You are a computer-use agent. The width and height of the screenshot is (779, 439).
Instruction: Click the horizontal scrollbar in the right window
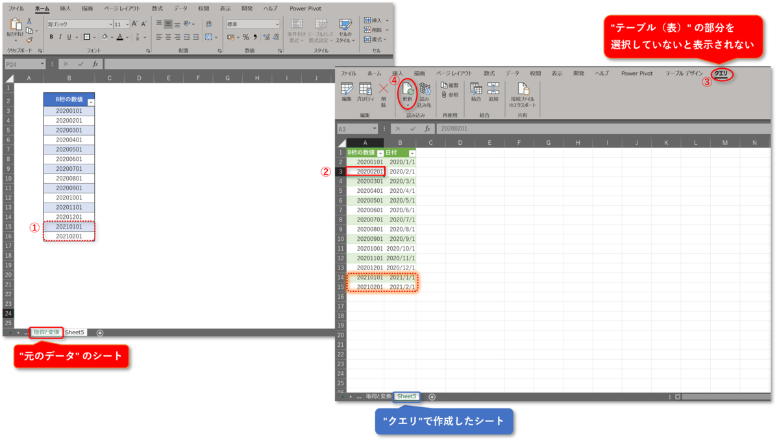click(x=724, y=397)
